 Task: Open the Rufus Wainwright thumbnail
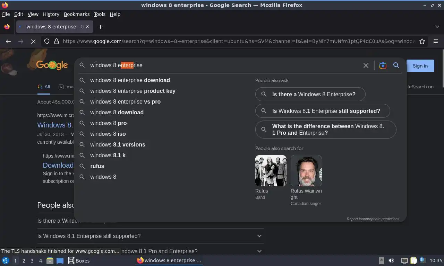point(306,171)
